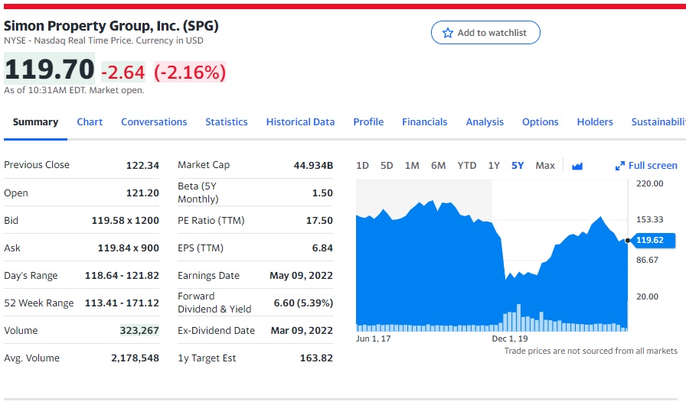686x408 pixels.
Task: Click the EPS value 6.84
Action: click(322, 248)
